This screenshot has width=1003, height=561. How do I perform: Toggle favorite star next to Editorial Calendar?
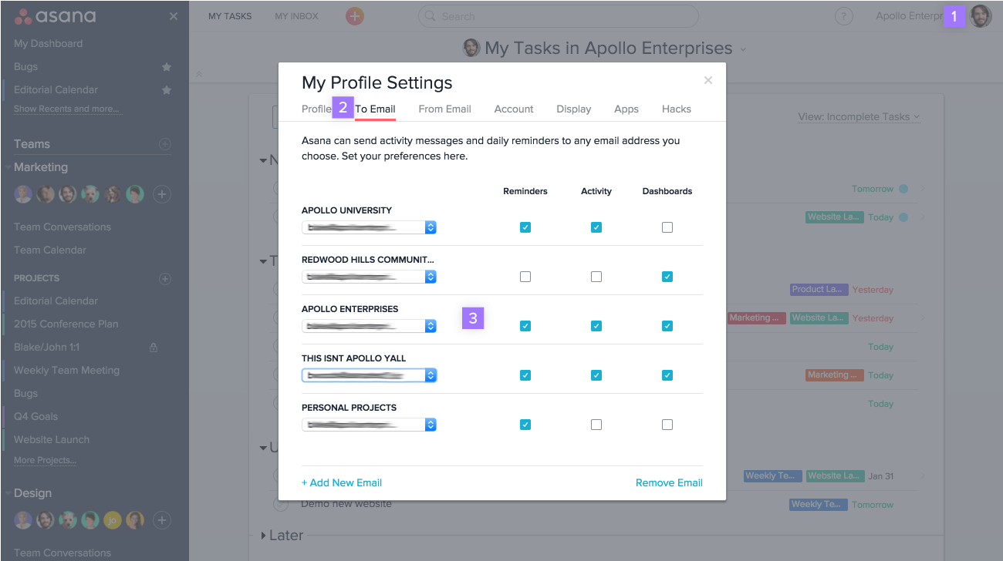(x=166, y=90)
